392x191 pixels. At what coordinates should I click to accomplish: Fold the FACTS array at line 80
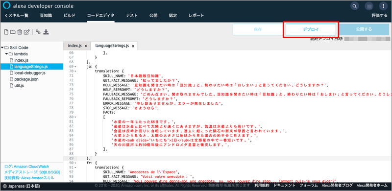[75, 117]
